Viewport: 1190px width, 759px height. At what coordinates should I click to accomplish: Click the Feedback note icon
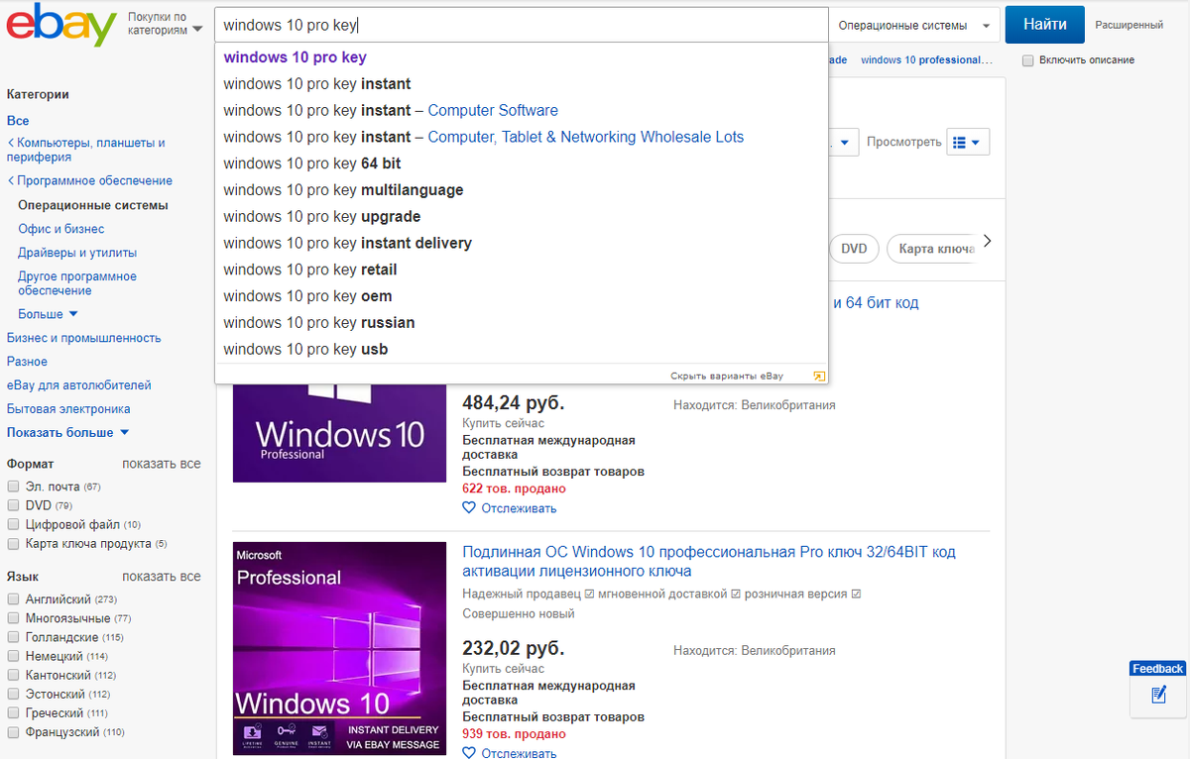(1158, 696)
